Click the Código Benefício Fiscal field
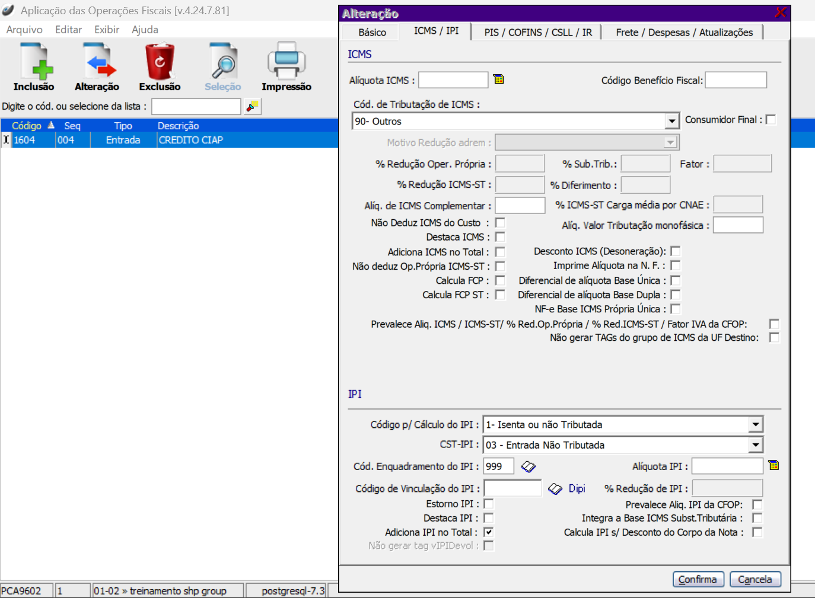 pyautogui.click(x=736, y=80)
